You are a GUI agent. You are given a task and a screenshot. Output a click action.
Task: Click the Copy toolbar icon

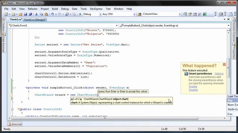(41, 14)
